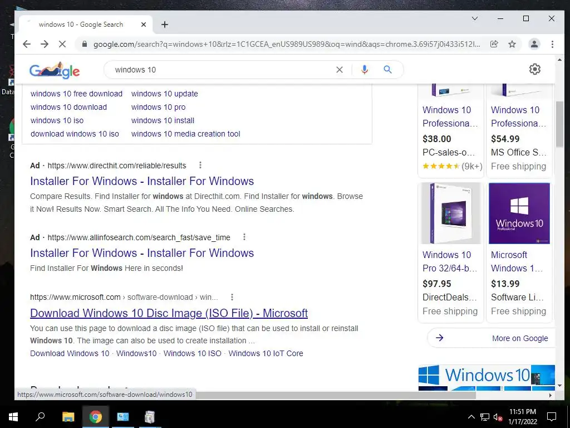Click the muted speaker tray icon

[x=498, y=417]
